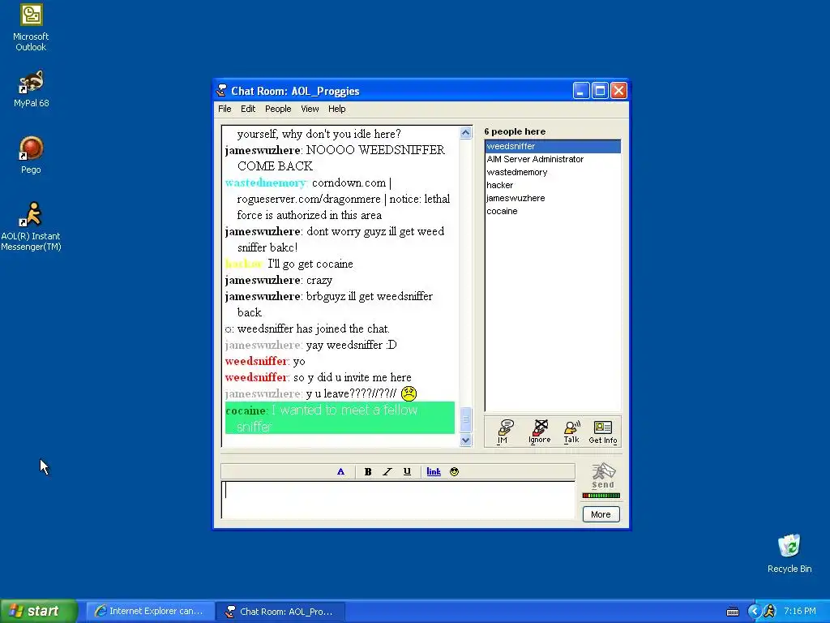Click the highlighted cocaine chat message

pyautogui.click(x=340, y=418)
